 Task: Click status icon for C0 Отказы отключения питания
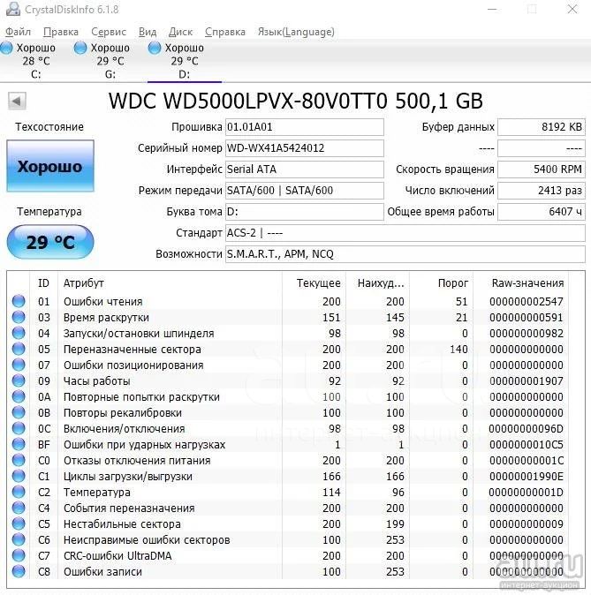pyautogui.click(x=19, y=460)
